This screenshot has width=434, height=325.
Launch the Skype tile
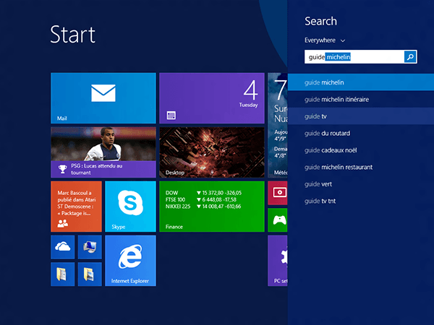pyautogui.click(x=130, y=207)
